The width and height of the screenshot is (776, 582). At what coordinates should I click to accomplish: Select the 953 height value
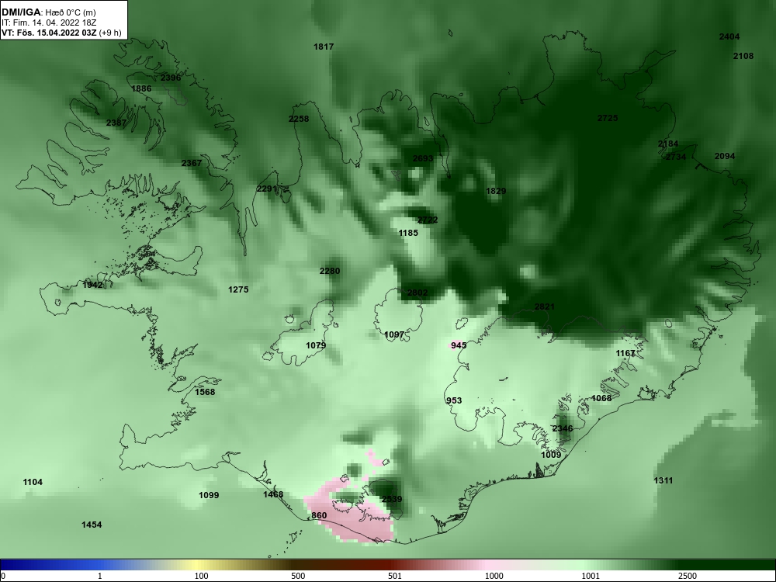454,401
